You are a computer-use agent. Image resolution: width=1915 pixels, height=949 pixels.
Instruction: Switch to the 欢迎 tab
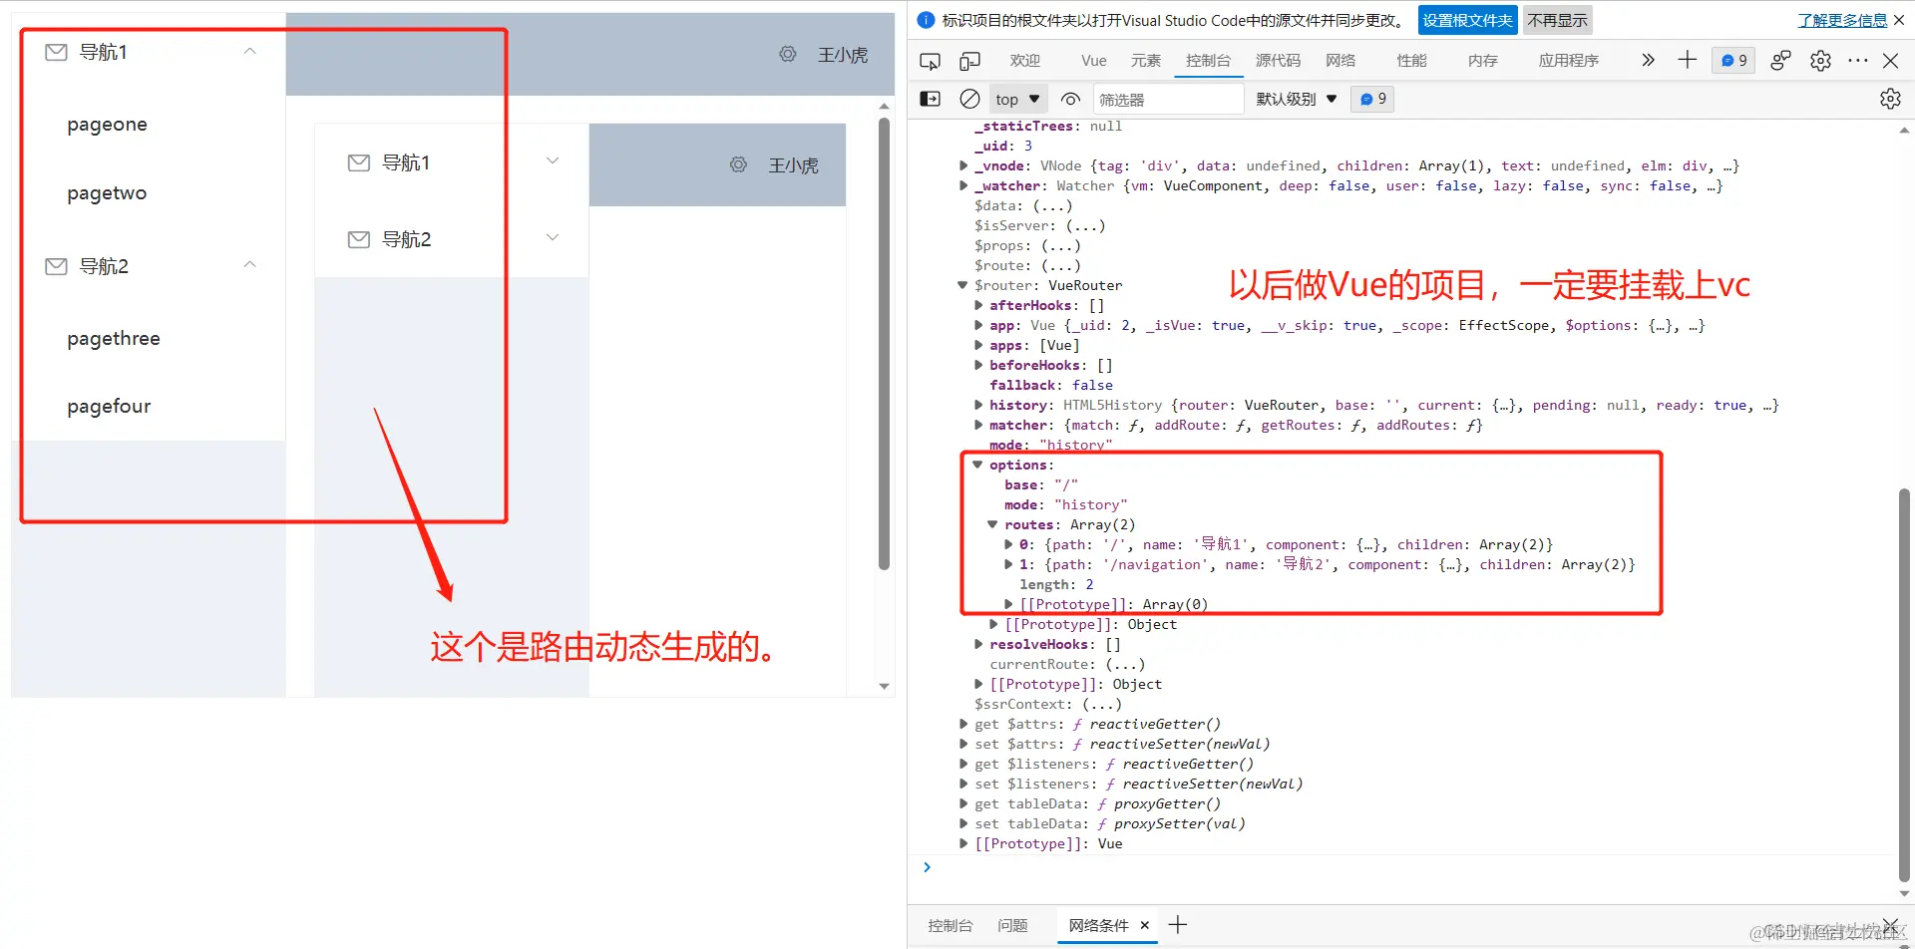click(1025, 60)
